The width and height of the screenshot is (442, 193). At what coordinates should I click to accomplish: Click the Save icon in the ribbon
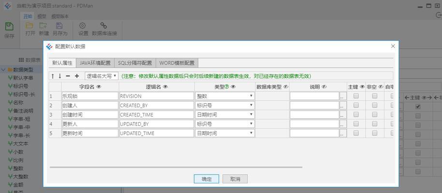pyautogui.click(x=9, y=27)
